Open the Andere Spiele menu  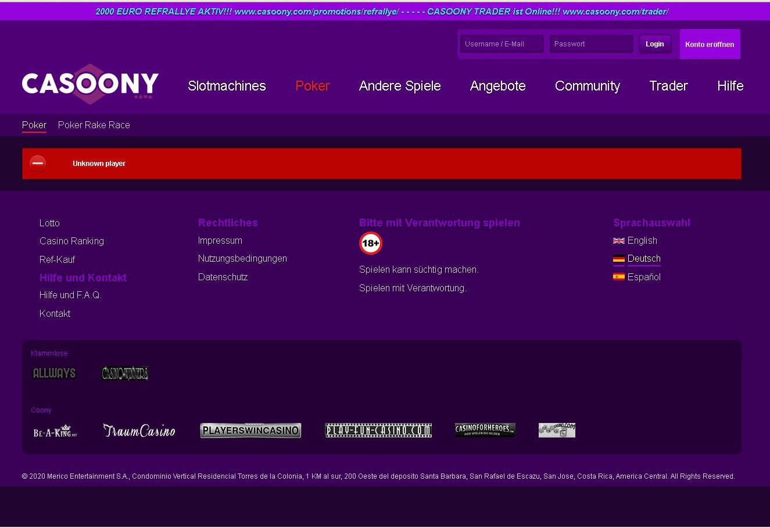[400, 86]
